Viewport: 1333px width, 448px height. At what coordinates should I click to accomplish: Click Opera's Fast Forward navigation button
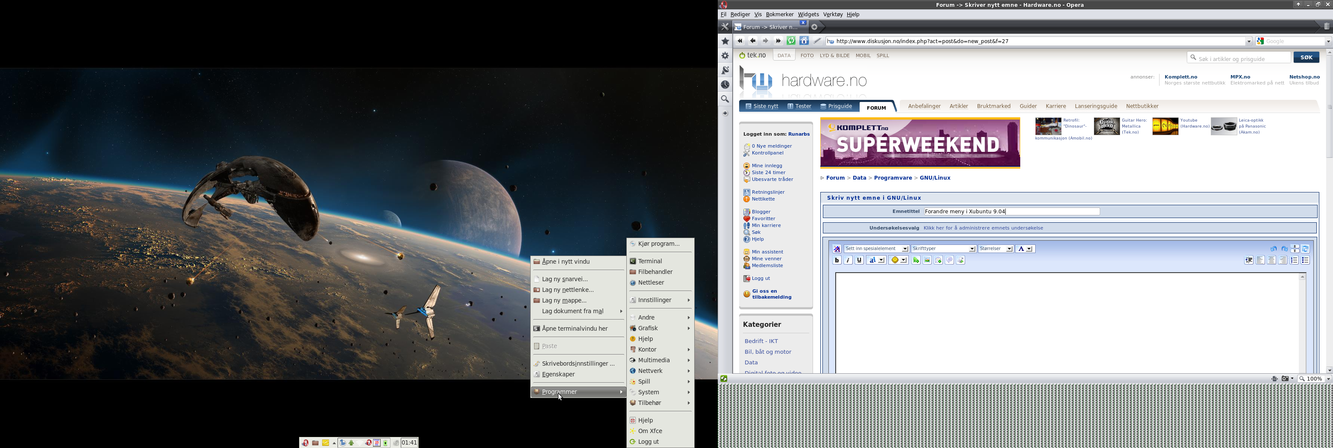point(778,41)
